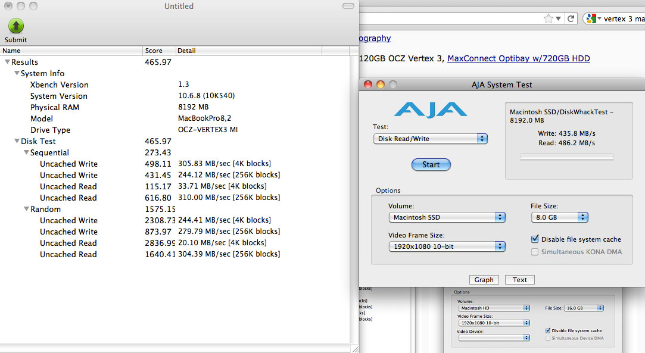This screenshot has height=353, width=645.
Task: Click the green Submit arrow icon
Action: tap(16, 26)
